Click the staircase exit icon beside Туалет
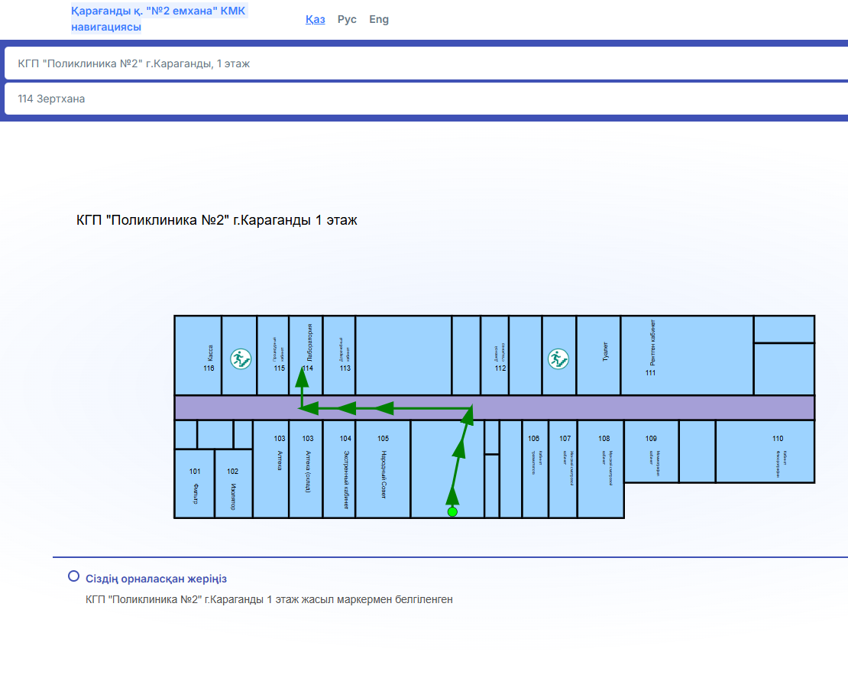Screen dimensions: 848x691 [558, 358]
